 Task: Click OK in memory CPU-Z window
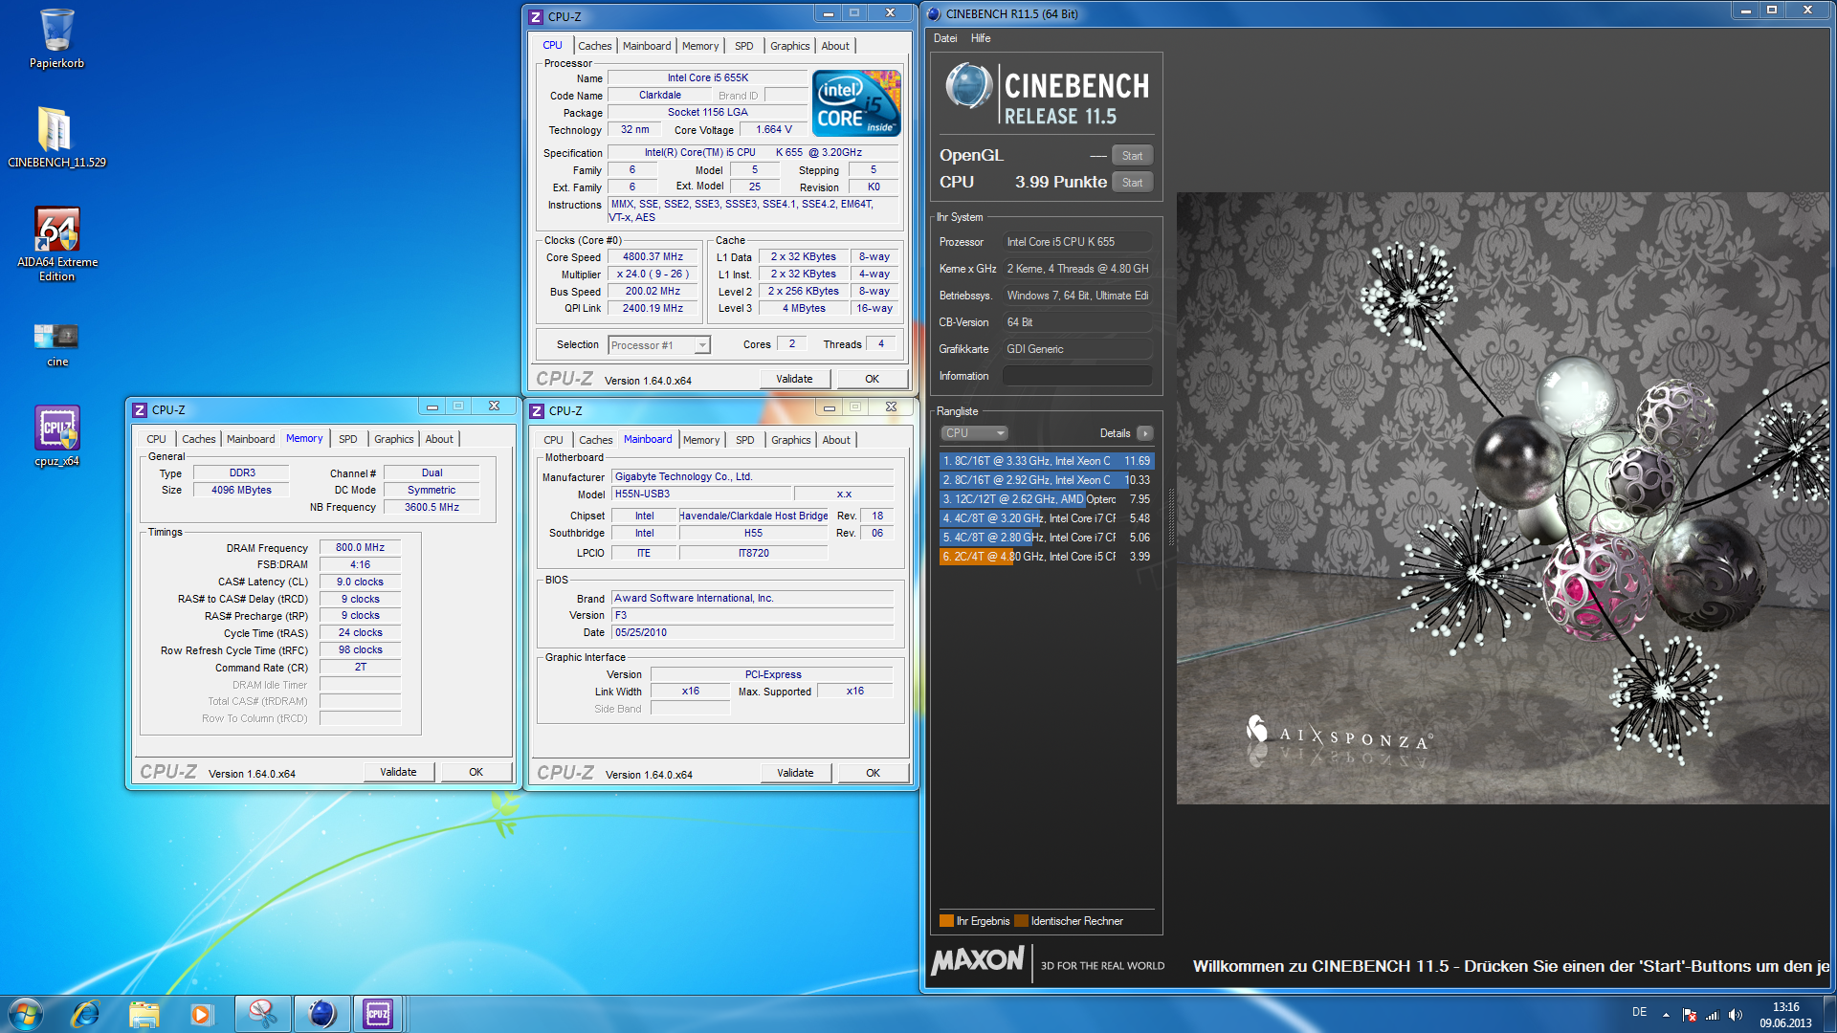(476, 772)
